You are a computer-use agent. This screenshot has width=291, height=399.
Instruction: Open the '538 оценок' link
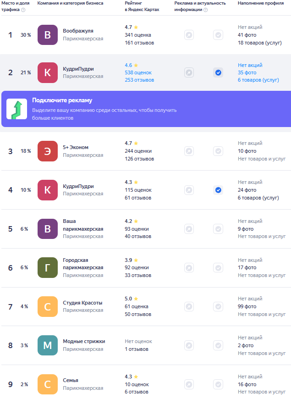coord(138,72)
